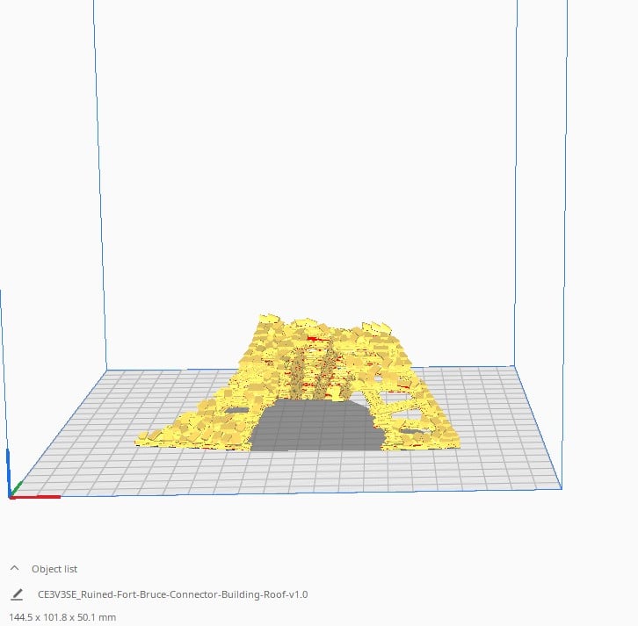Click the axis origin corner of build plate
This screenshot has height=626, width=638.
pyautogui.click(x=11, y=497)
